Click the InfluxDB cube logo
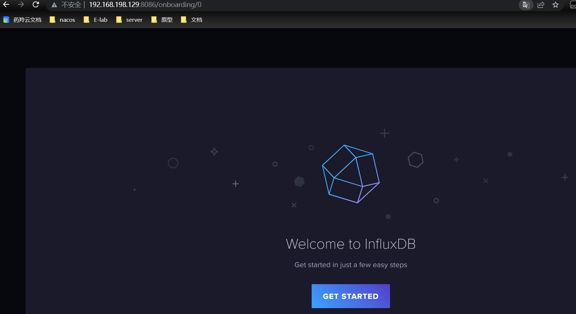This screenshot has width=576, height=314. click(x=351, y=174)
